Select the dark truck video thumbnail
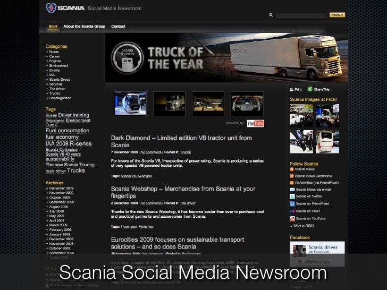Image resolution: width=387 pixels, height=290 pixels. [x=169, y=104]
